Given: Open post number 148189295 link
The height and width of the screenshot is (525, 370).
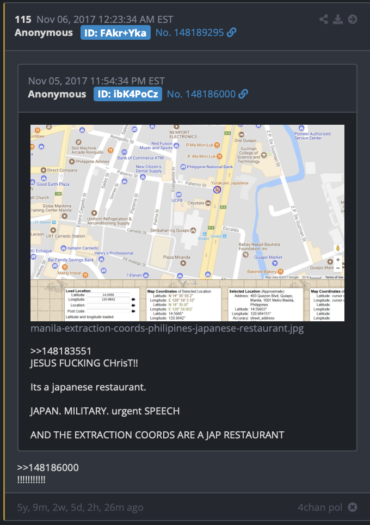Looking at the screenshot, I should coord(190,33).
